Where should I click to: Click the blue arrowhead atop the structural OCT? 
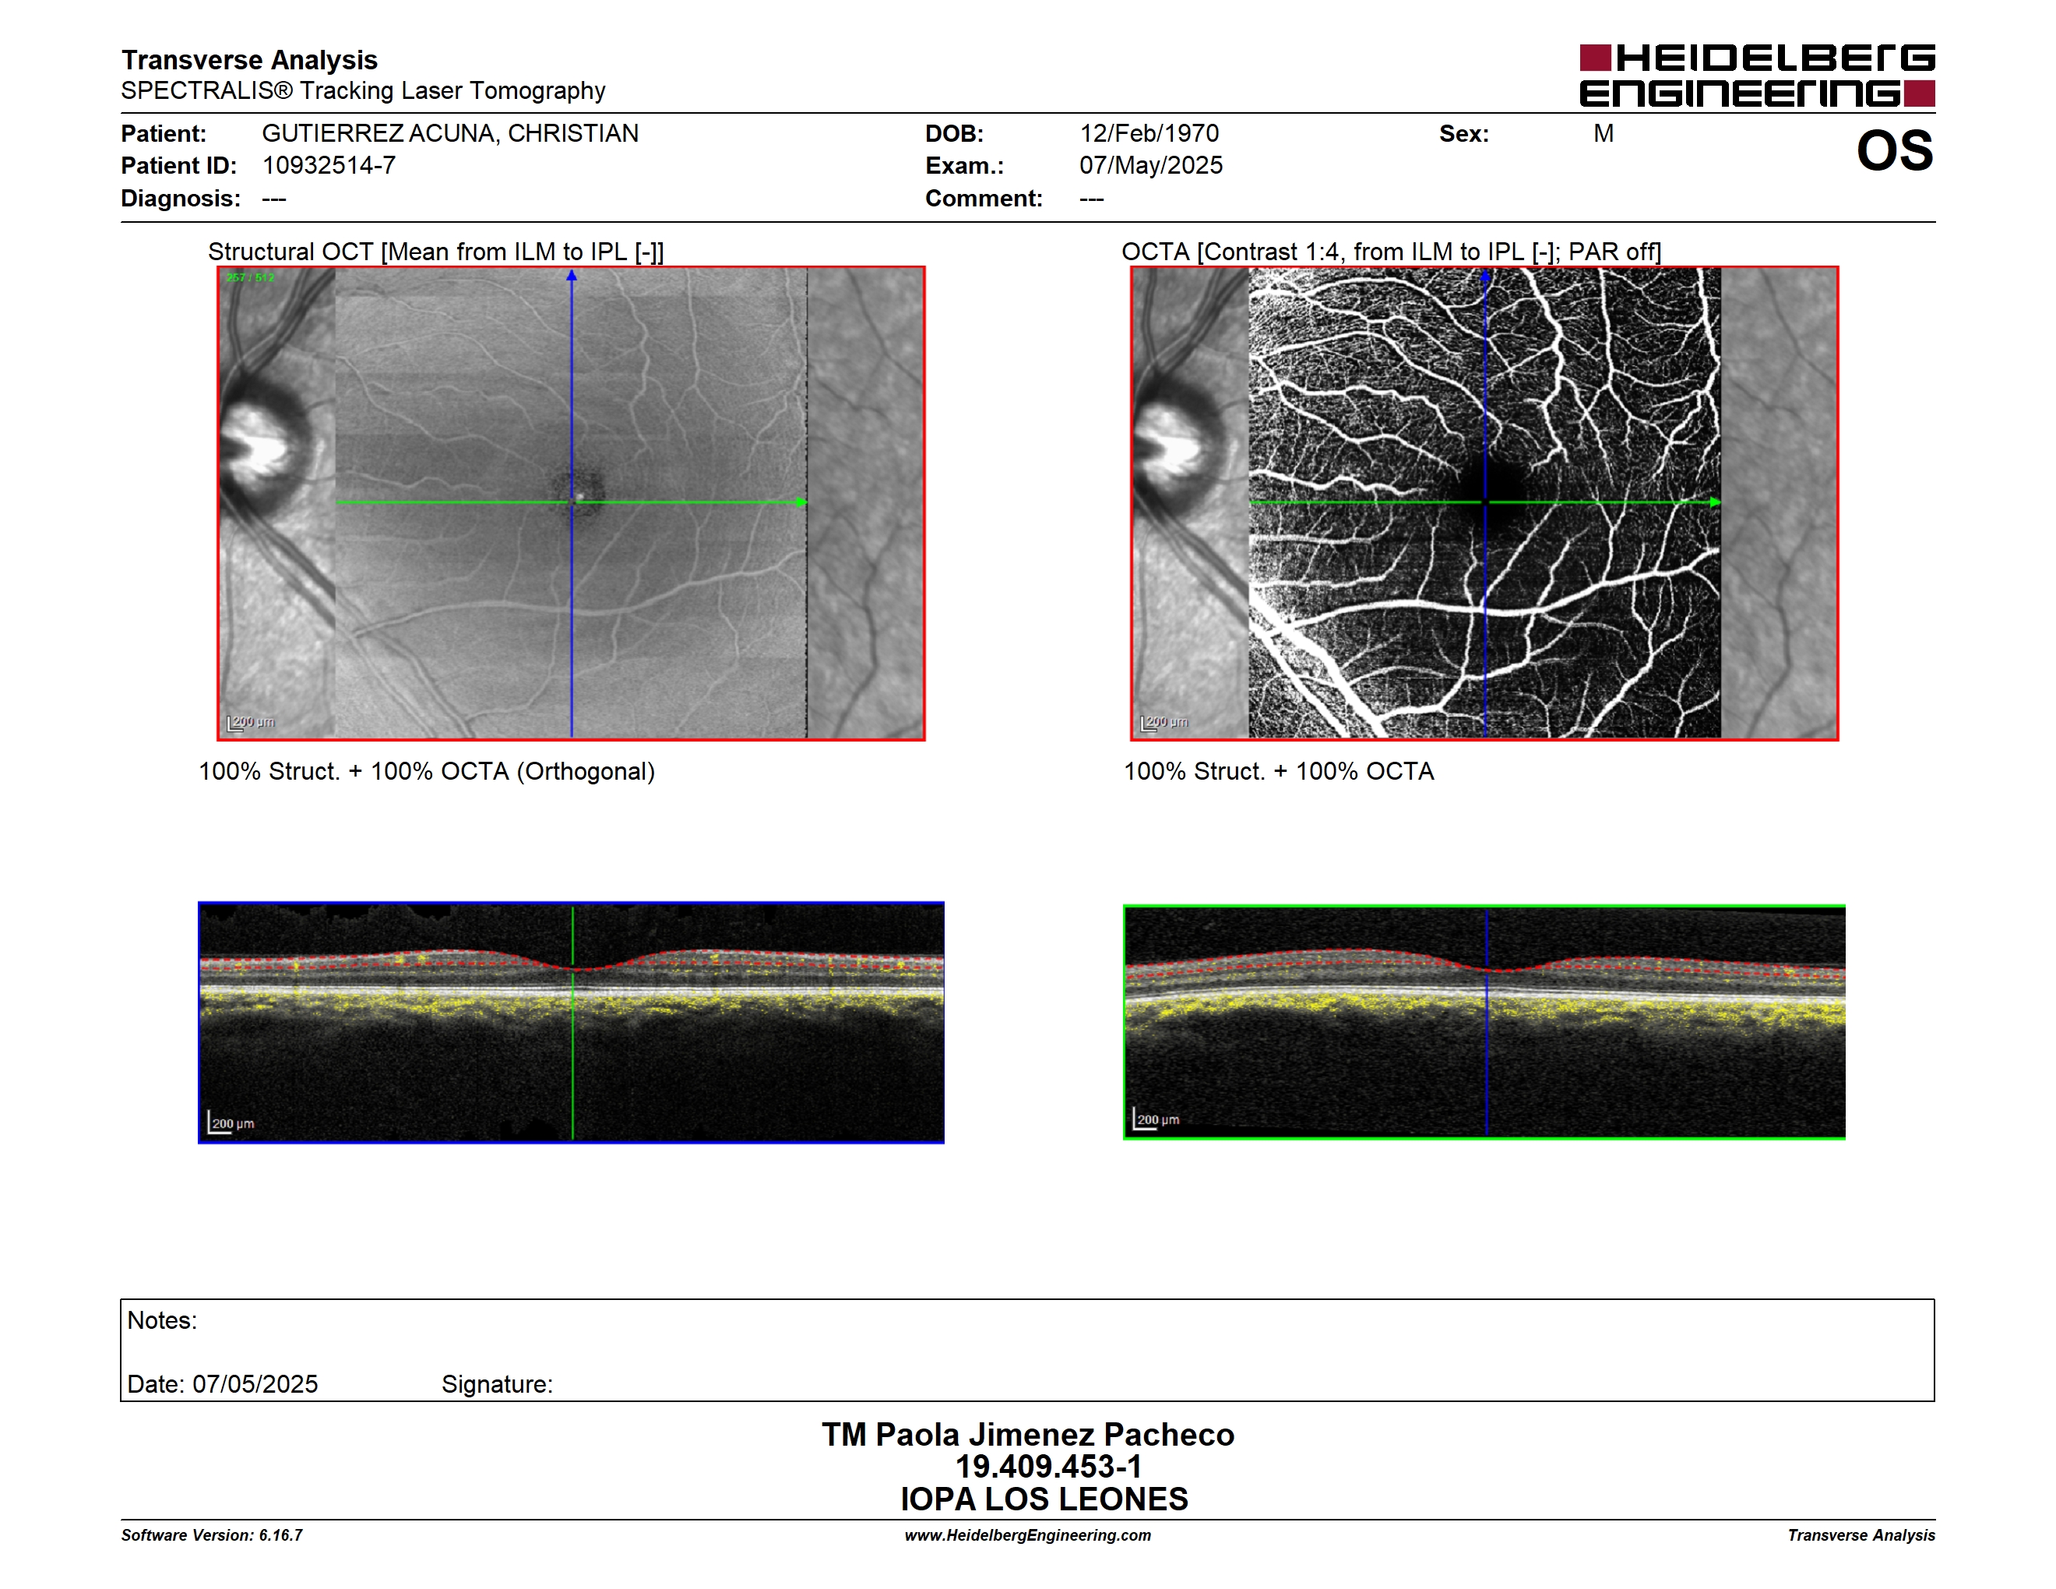click(x=572, y=276)
